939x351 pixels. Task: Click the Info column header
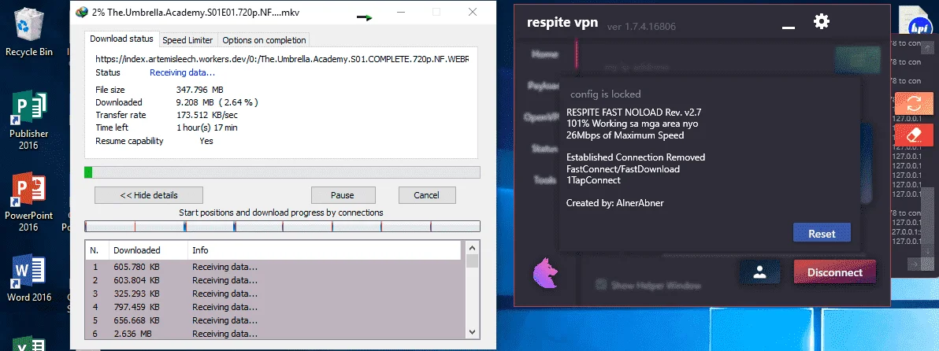(325, 250)
